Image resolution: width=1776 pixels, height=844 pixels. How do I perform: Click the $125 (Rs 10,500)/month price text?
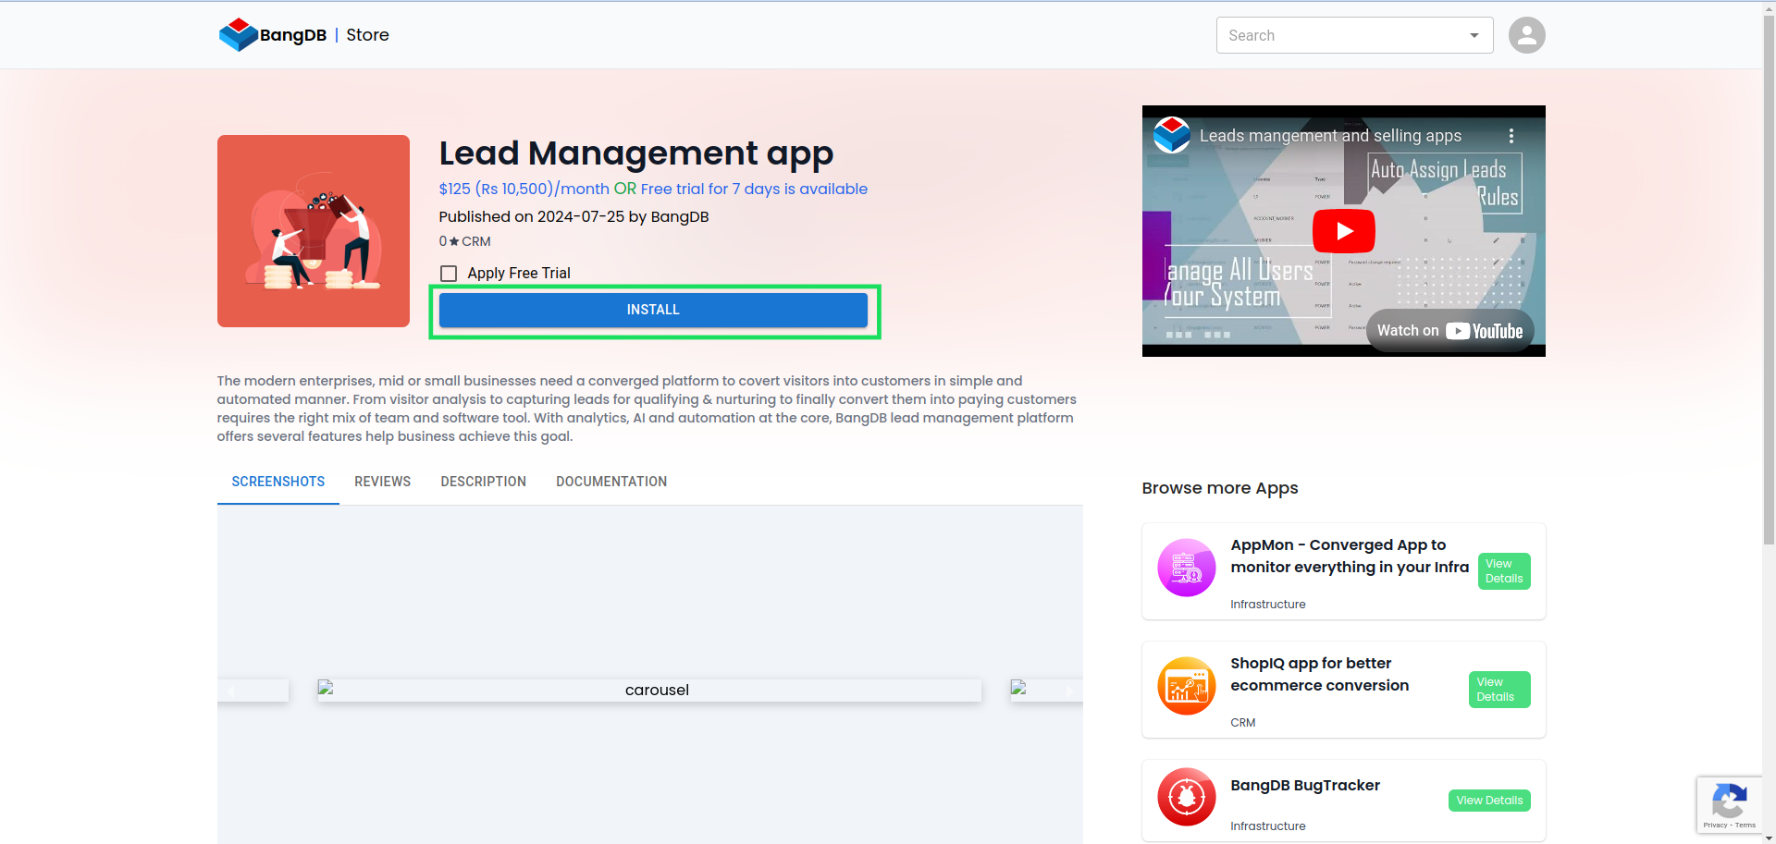click(x=524, y=189)
